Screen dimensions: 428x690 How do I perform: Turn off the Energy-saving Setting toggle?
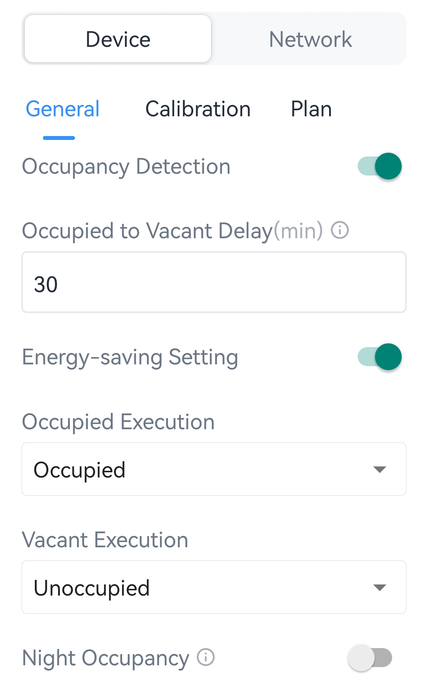[x=379, y=357]
